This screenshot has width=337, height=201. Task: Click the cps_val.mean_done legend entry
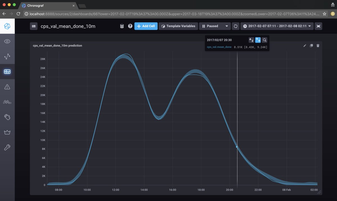click(219, 47)
